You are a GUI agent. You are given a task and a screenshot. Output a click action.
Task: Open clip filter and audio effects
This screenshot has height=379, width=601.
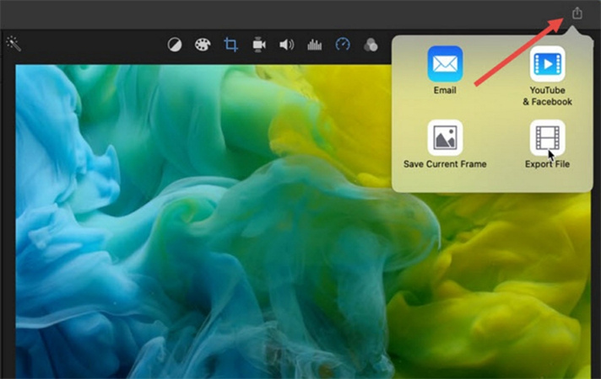(371, 45)
